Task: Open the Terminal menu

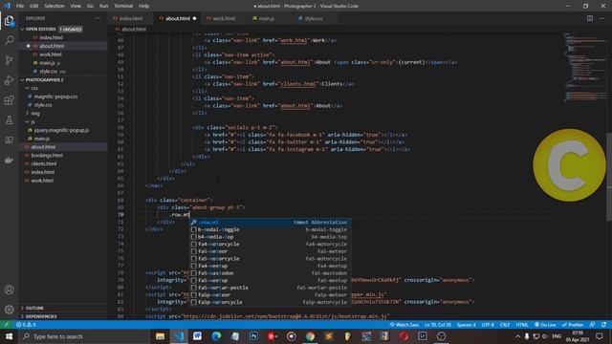Action: (123, 6)
